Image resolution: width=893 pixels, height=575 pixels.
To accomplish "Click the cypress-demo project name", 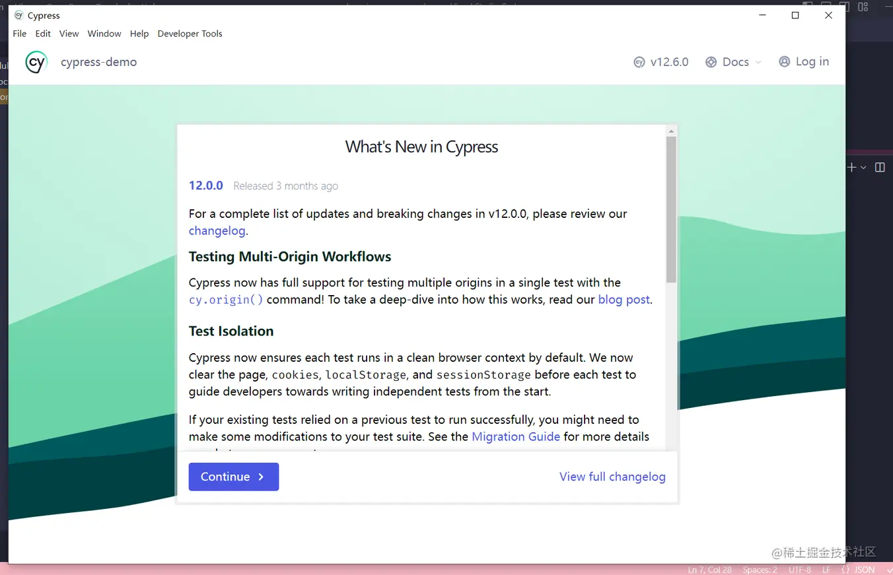I will point(99,62).
